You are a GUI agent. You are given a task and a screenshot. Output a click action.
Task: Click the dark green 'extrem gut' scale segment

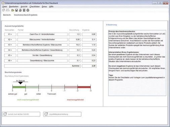(x=19, y=87)
